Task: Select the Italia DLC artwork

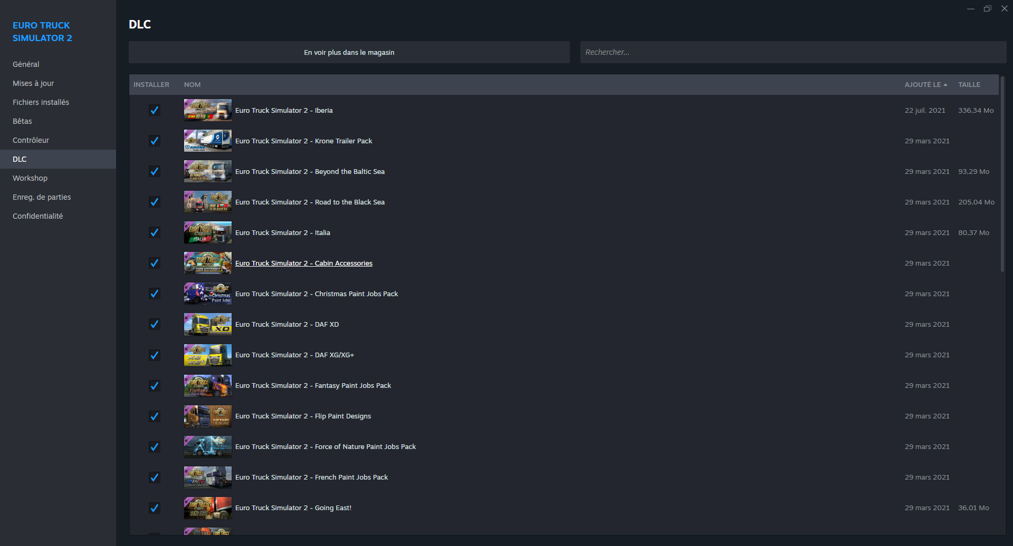Action: [207, 232]
